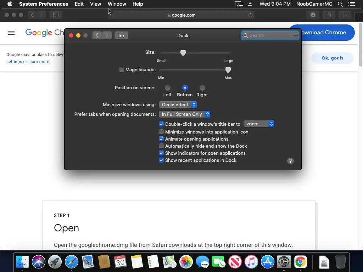Click Dock Size slider handle
The height and width of the screenshot is (272, 363).
click(183, 53)
